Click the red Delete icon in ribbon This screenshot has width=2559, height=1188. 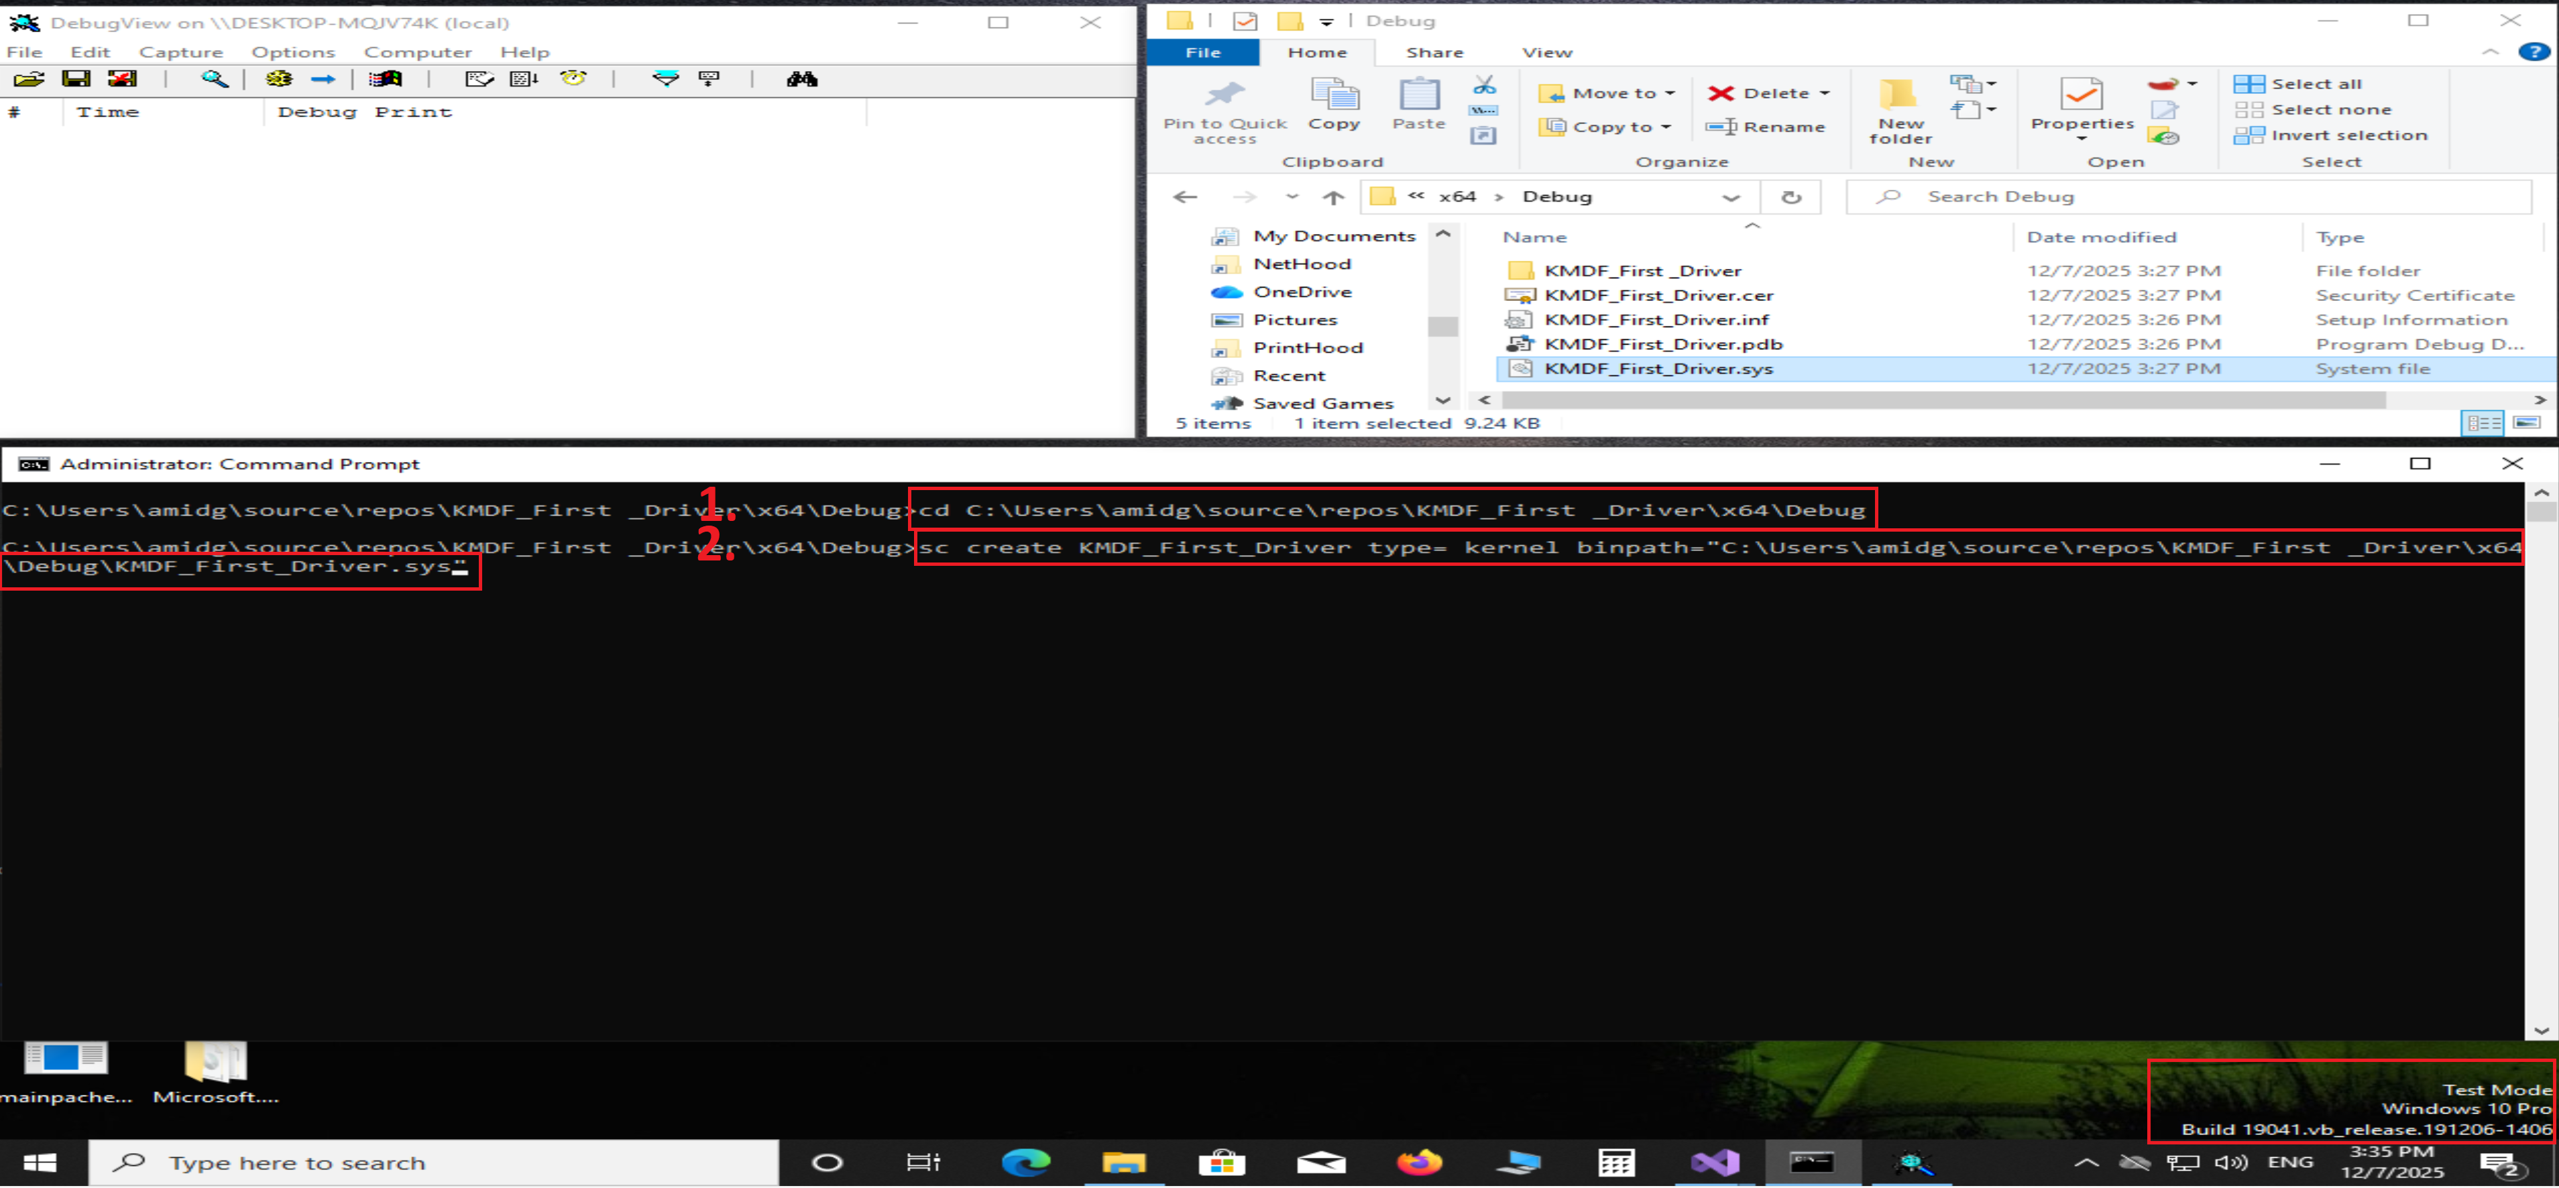point(1721,93)
